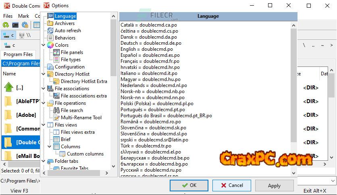Click the language list scrollbar up arrow

pyautogui.click(x=293, y=25)
